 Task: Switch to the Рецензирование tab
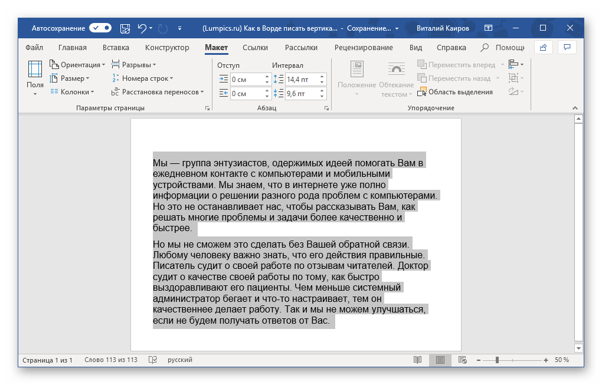coord(363,48)
